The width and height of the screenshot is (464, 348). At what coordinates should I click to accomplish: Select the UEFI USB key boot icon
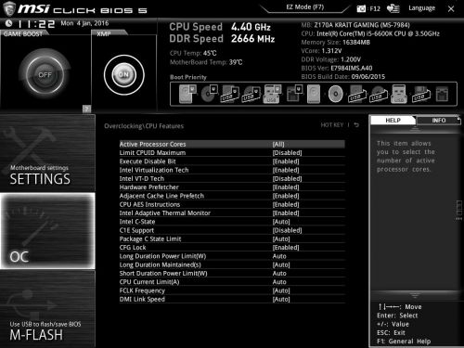coord(272,94)
